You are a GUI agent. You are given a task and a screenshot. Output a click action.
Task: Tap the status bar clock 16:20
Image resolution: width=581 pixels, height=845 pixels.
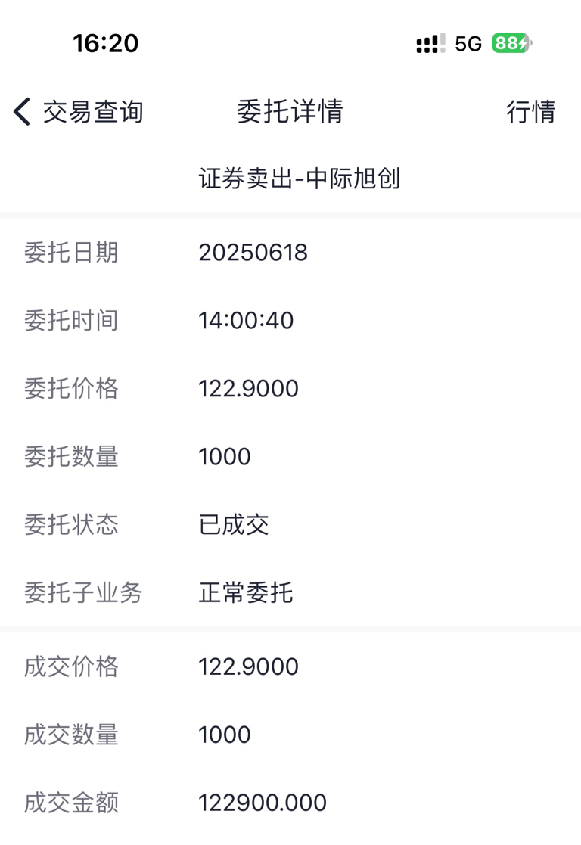coord(106,43)
